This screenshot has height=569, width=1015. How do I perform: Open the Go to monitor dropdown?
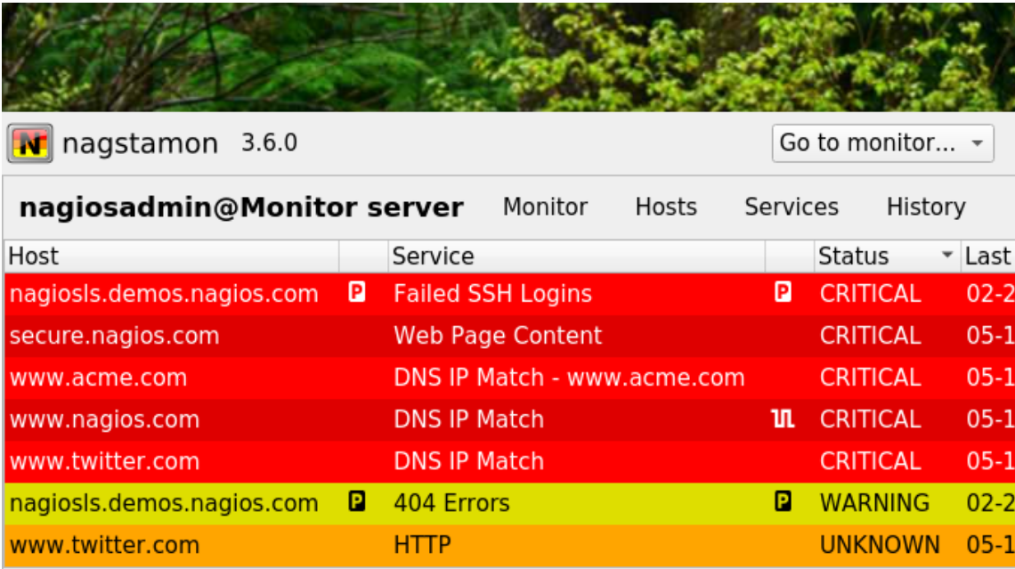(x=881, y=143)
